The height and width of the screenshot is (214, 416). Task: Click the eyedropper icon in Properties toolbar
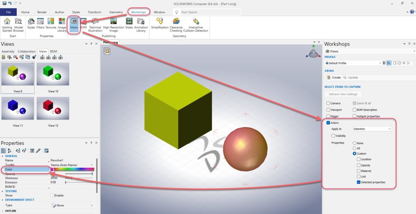(x=38, y=150)
